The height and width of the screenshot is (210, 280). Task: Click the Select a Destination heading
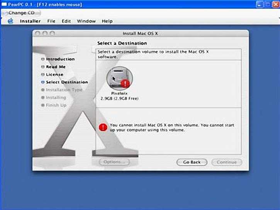(x=122, y=43)
